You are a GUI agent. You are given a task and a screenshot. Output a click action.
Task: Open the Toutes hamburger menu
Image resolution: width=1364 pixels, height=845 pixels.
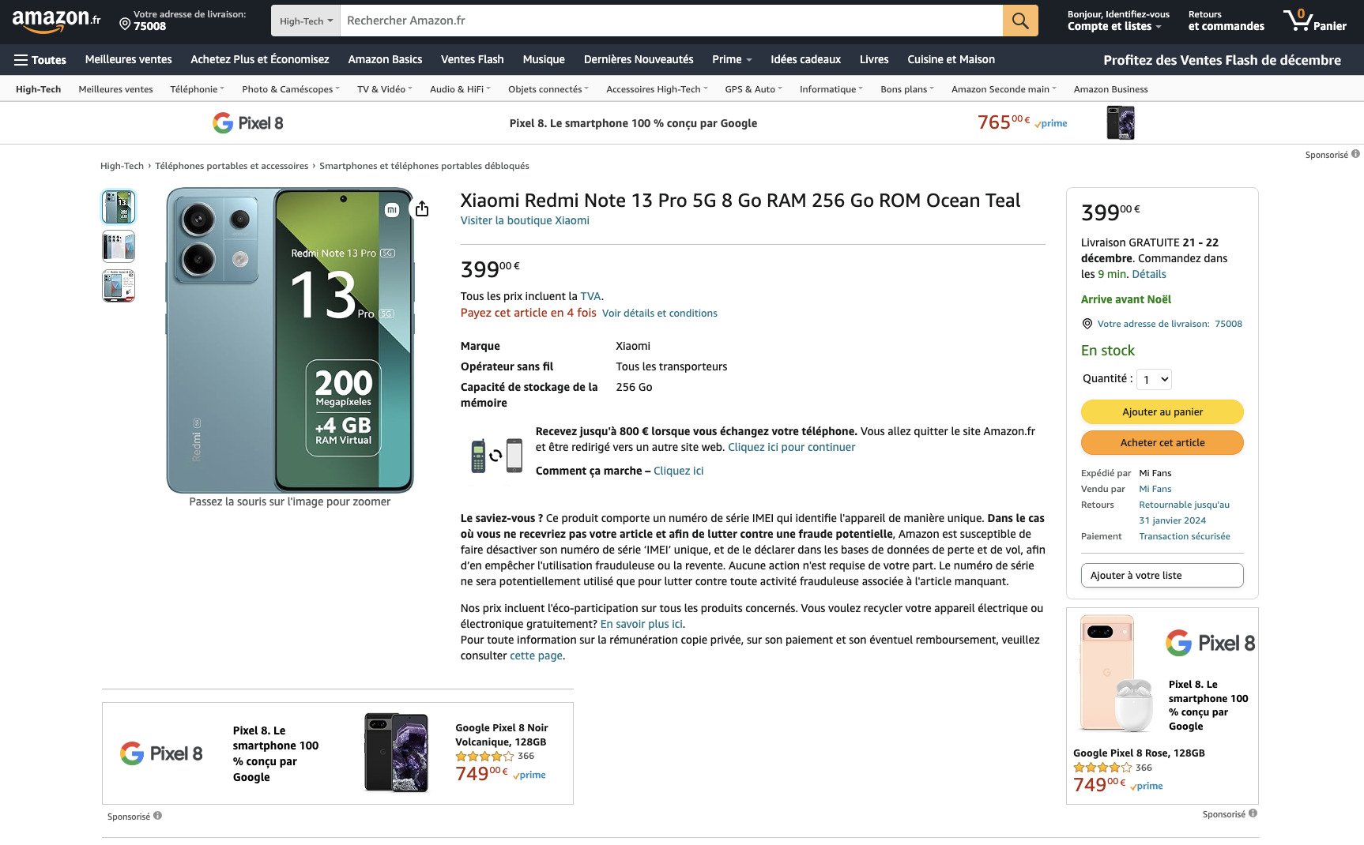point(40,60)
